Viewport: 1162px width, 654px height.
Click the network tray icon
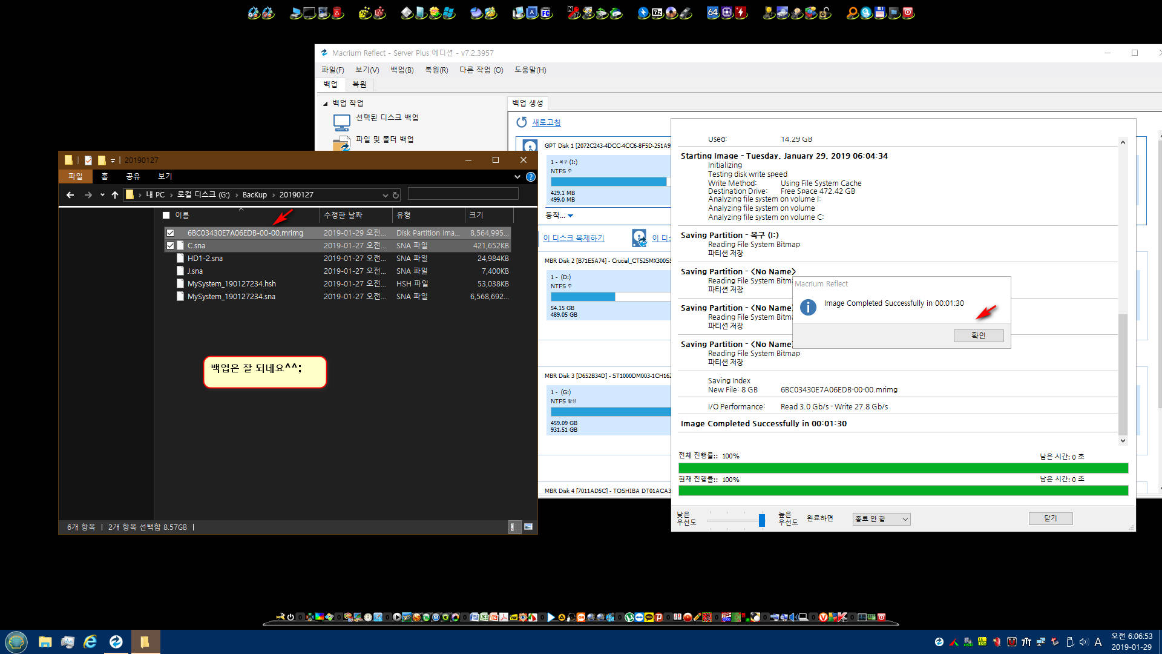tap(1041, 642)
